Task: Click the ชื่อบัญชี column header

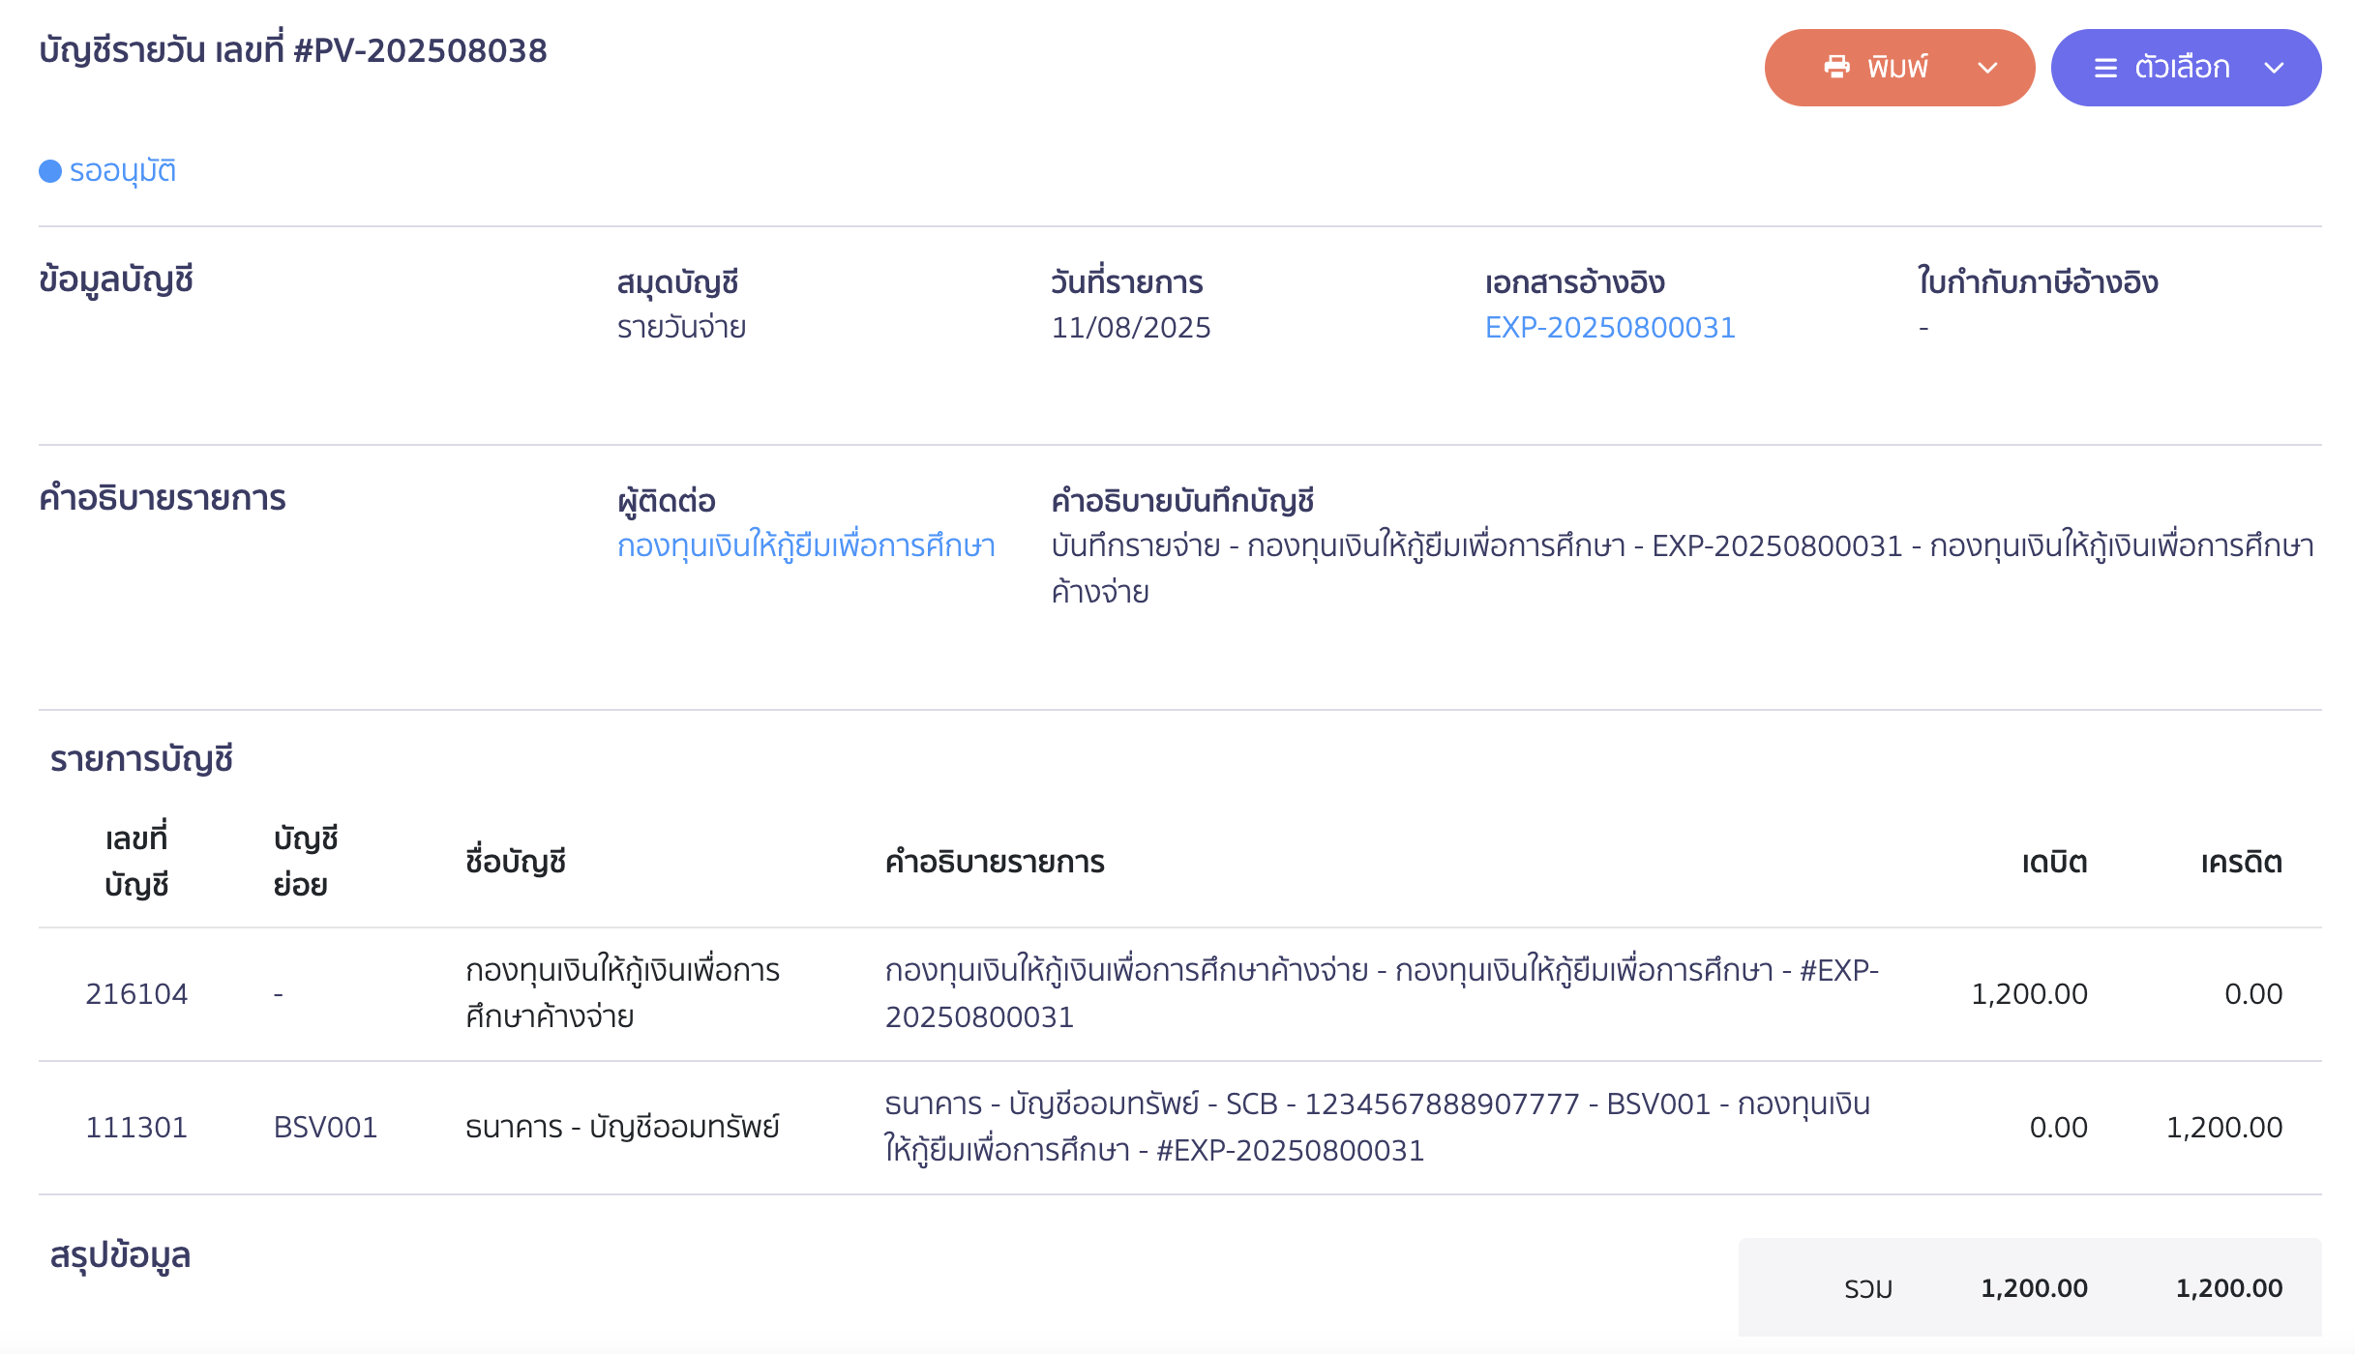Action: click(516, 862)
